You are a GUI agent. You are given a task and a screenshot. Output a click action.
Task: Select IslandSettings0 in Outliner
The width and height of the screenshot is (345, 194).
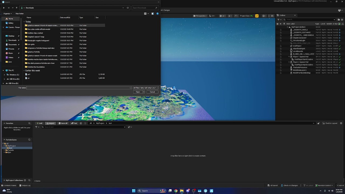point(299,49)
